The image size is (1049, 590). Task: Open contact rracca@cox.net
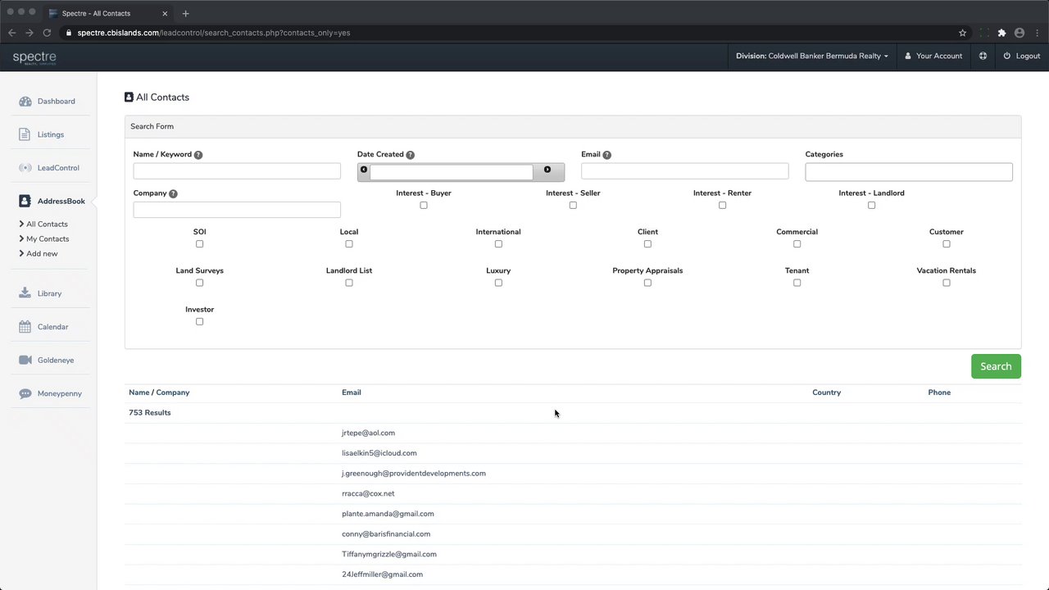click(368, 493)
